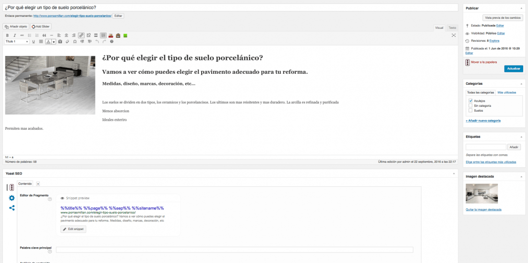This screenshot has height=263, width=528.
Task: Toggle bold formatting in editor toolbar
Action: 7,35
